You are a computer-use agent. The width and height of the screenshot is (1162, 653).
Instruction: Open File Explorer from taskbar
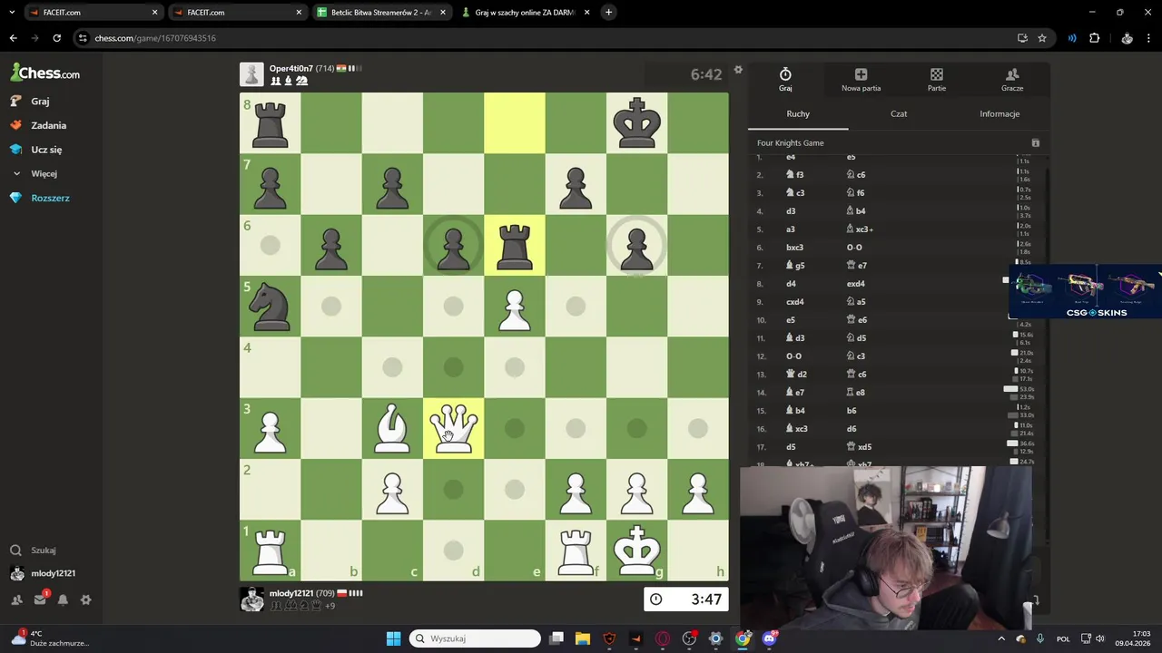pyautogui.click(x=583, y=638)
